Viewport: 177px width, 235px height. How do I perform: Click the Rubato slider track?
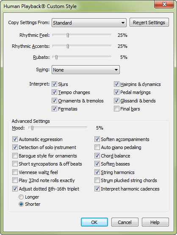point(82,57)
